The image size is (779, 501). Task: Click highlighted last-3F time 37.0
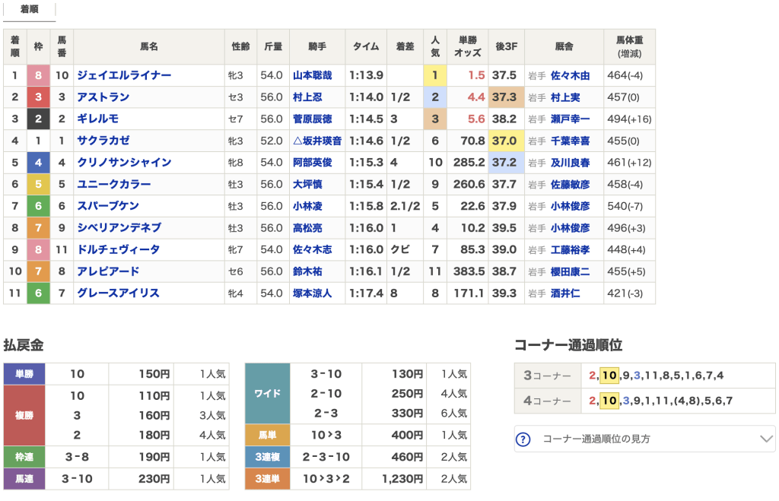[x=504, y=141]
